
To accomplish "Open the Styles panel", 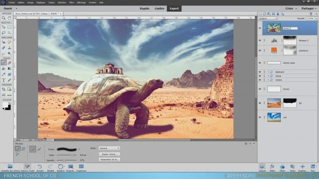I will pos(292,168).
